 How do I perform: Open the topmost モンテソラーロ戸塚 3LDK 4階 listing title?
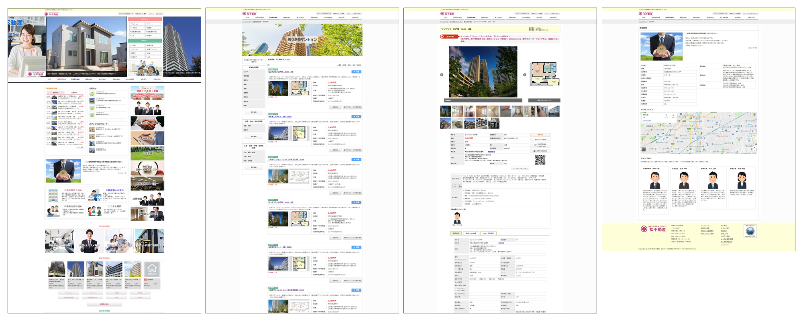click(x=281, y=71)
